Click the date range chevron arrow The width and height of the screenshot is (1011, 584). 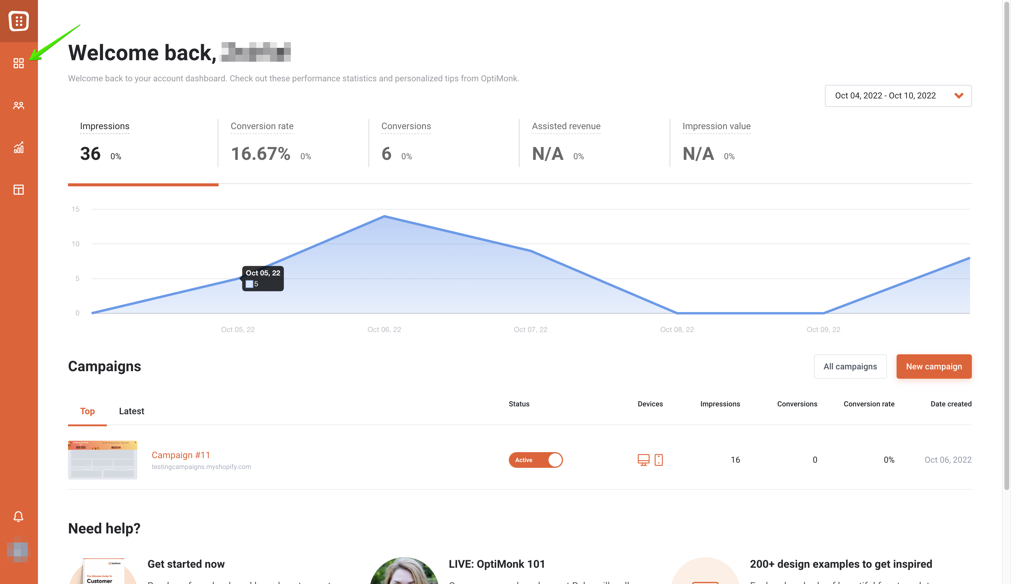959,96
